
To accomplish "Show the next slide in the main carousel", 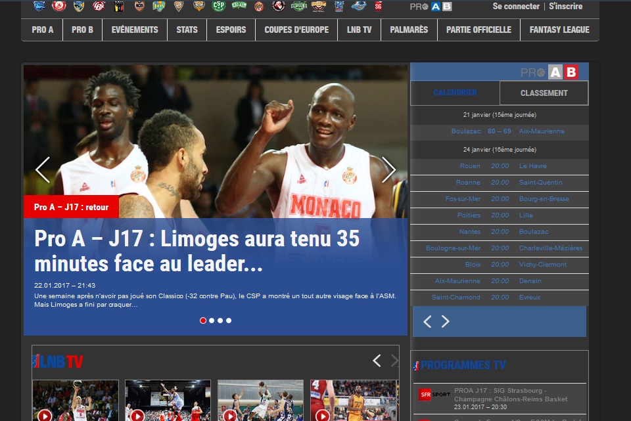I will tap(388, 169).
